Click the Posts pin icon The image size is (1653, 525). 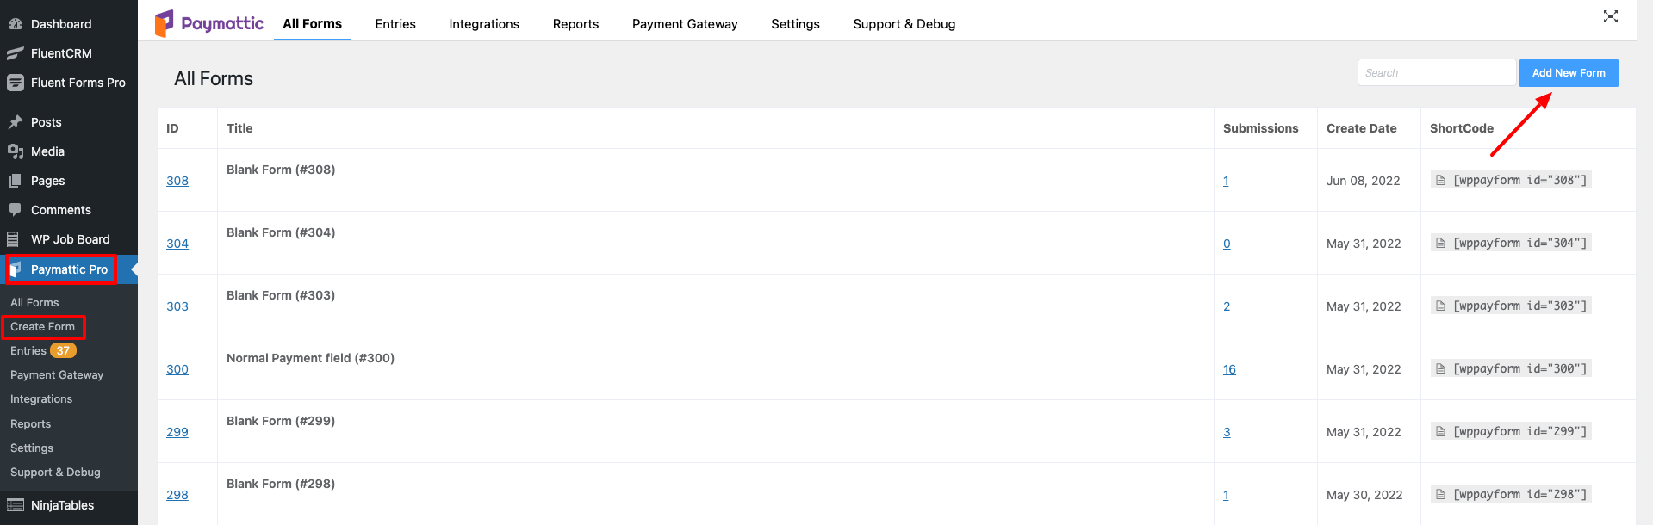pos(16,122)
